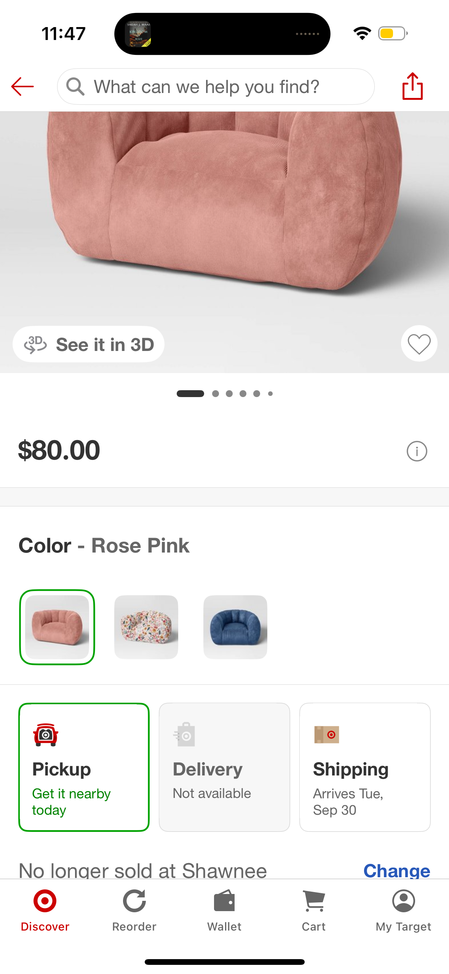Choose the Delivery fulfillment option
The height and width of the screenshot is (974, 449).
point(224,767)
